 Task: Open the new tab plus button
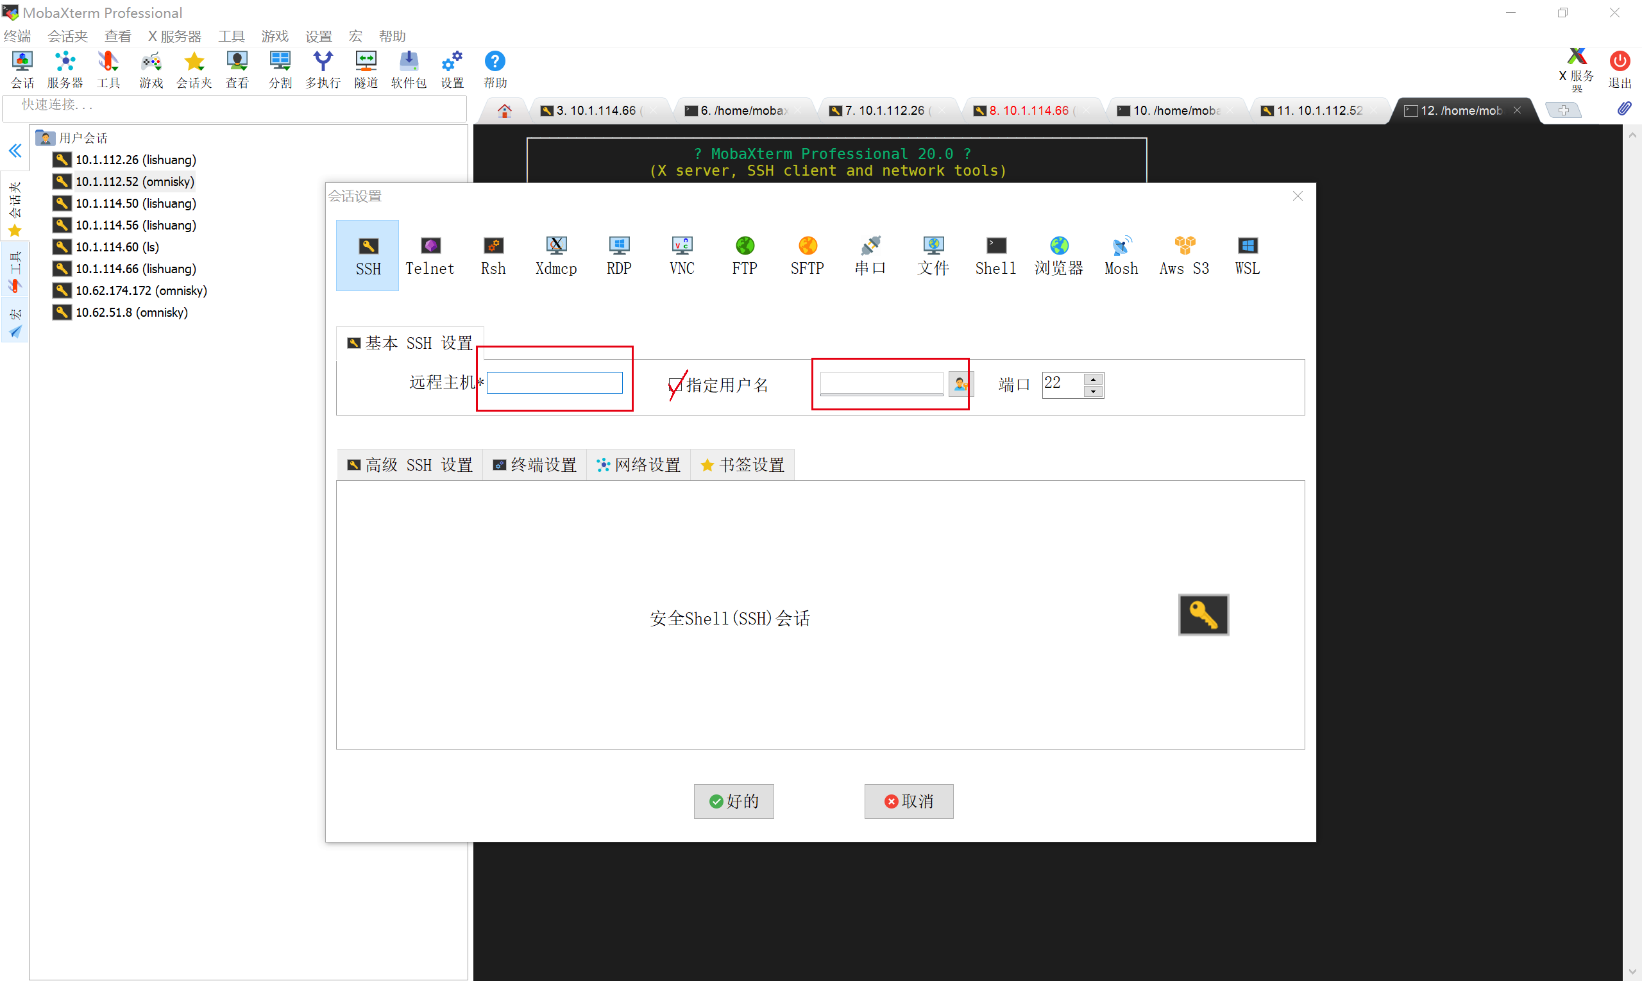(1563, 110)
